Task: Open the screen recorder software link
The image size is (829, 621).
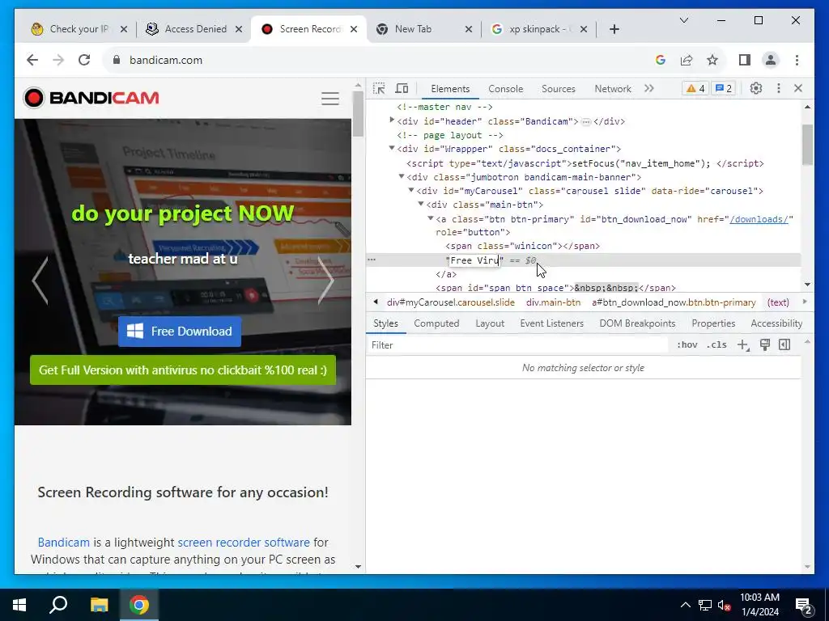Action: [x=244, y=543]
